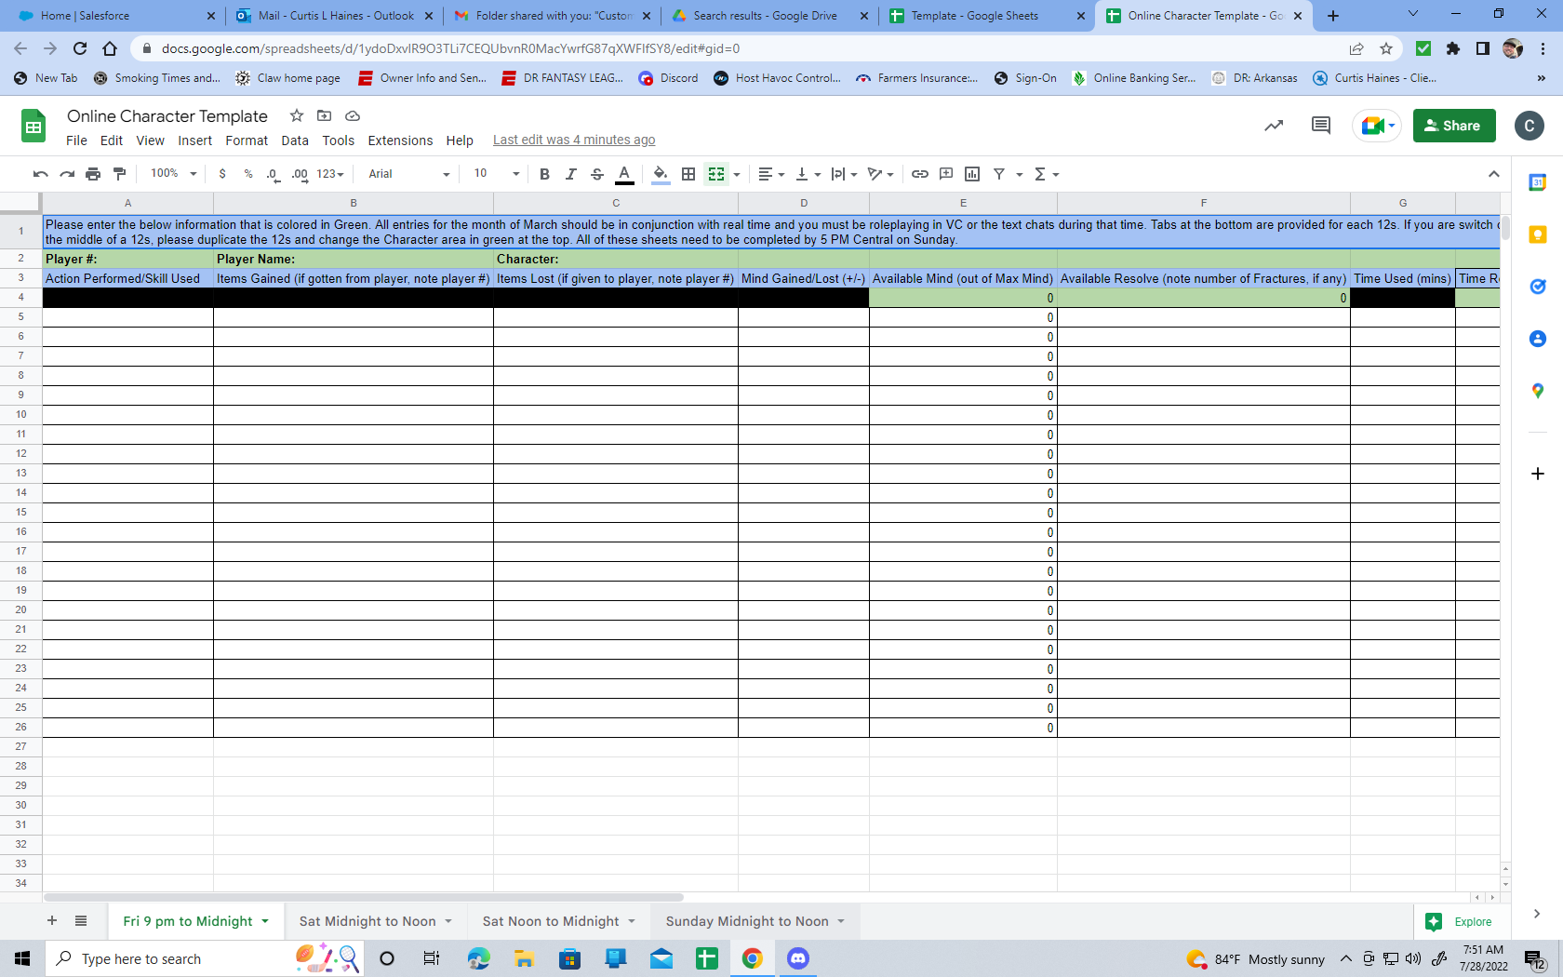The width and height of the screenshot is (1563, 977).
Task: Click Add Sheet plus button
Action: point(52,921)
